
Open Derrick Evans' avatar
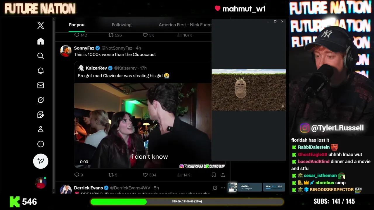[66, 190]
